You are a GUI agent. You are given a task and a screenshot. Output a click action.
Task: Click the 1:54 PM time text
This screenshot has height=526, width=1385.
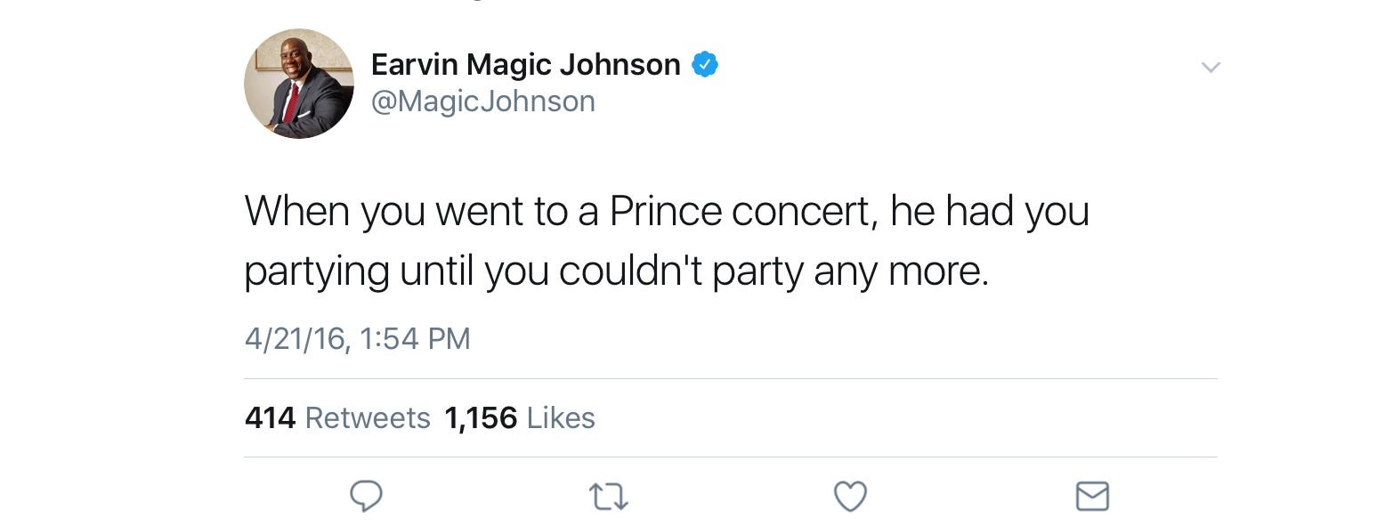(x=417, y=339)
